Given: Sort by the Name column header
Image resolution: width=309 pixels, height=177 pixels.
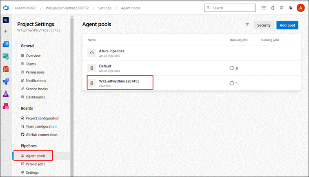Looking at the screenshot, I should pyautogui.click(x=91, y=40).
